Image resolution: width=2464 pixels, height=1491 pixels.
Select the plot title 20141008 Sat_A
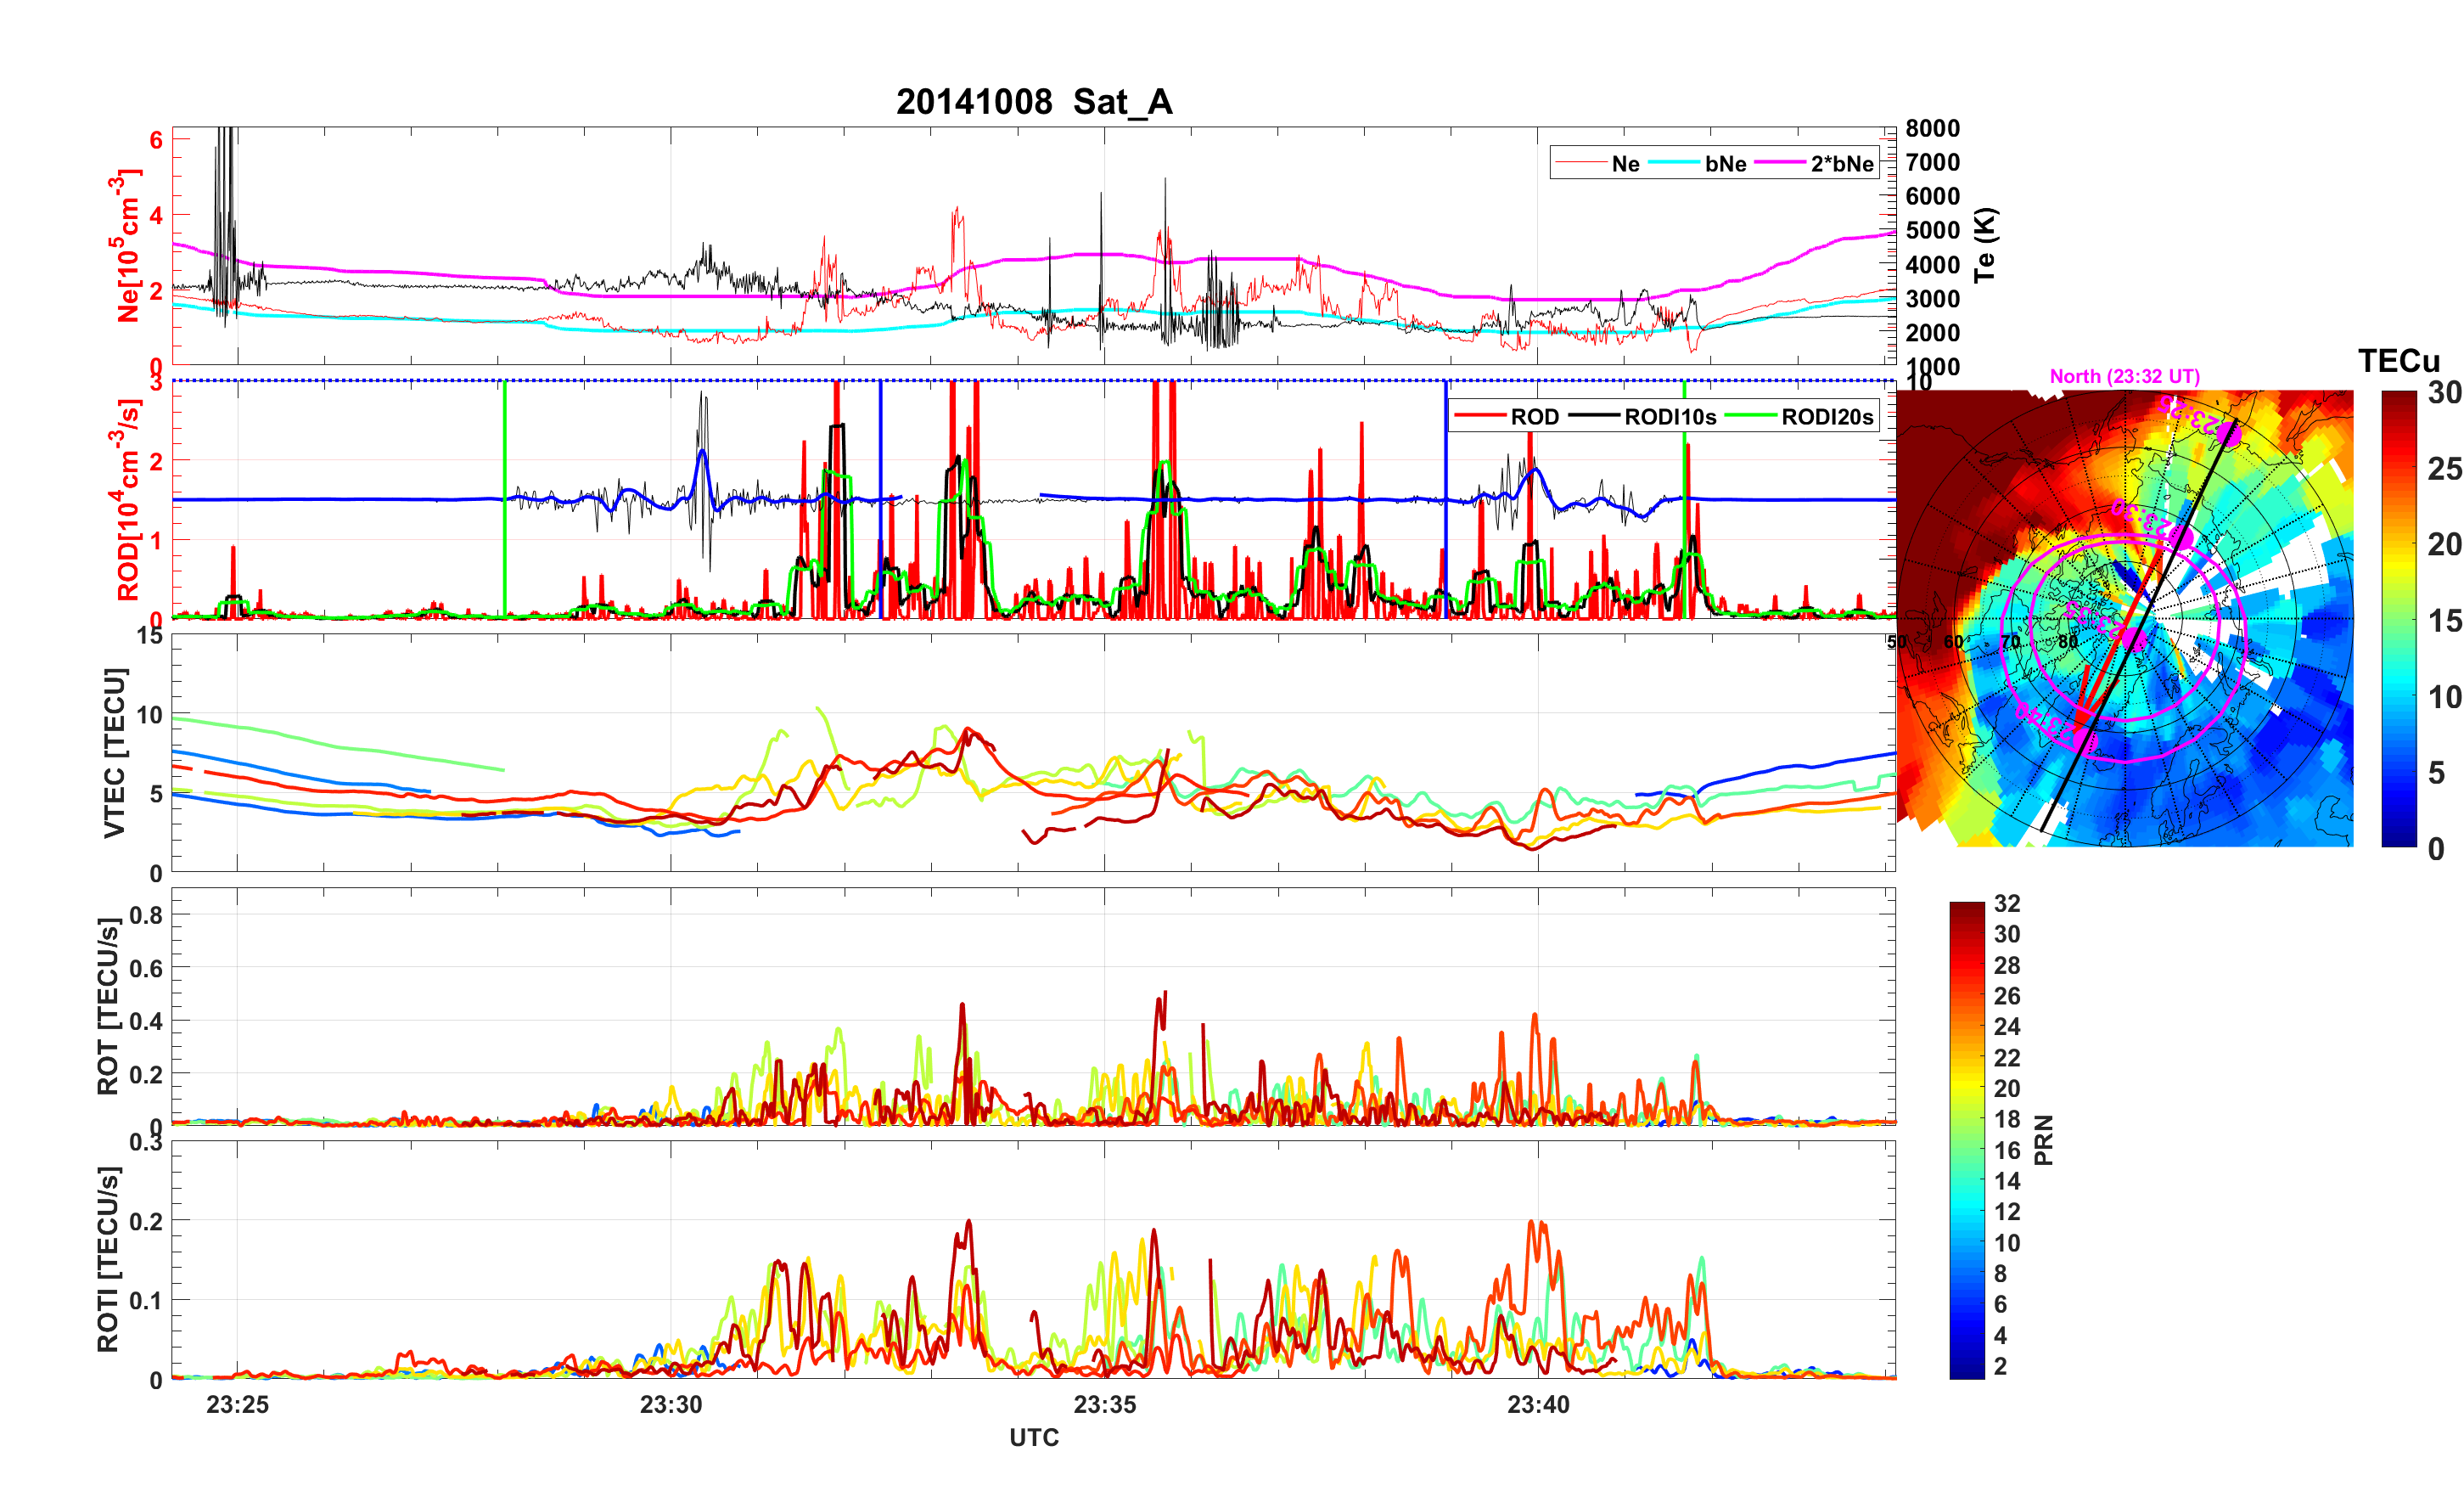coord(1033,102)
